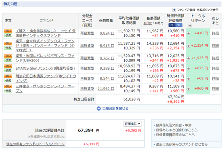Image resolution: width=224 pixels, height=149 pixels.
Task: Switch valuation display to percent (%)
Action: coord(178,25)
